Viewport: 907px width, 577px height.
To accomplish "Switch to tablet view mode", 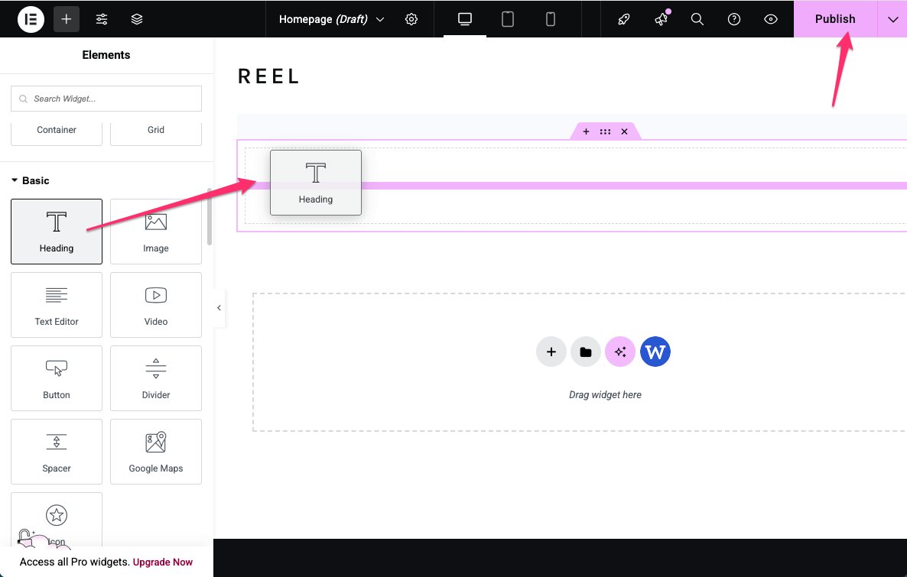I will 508,19.
